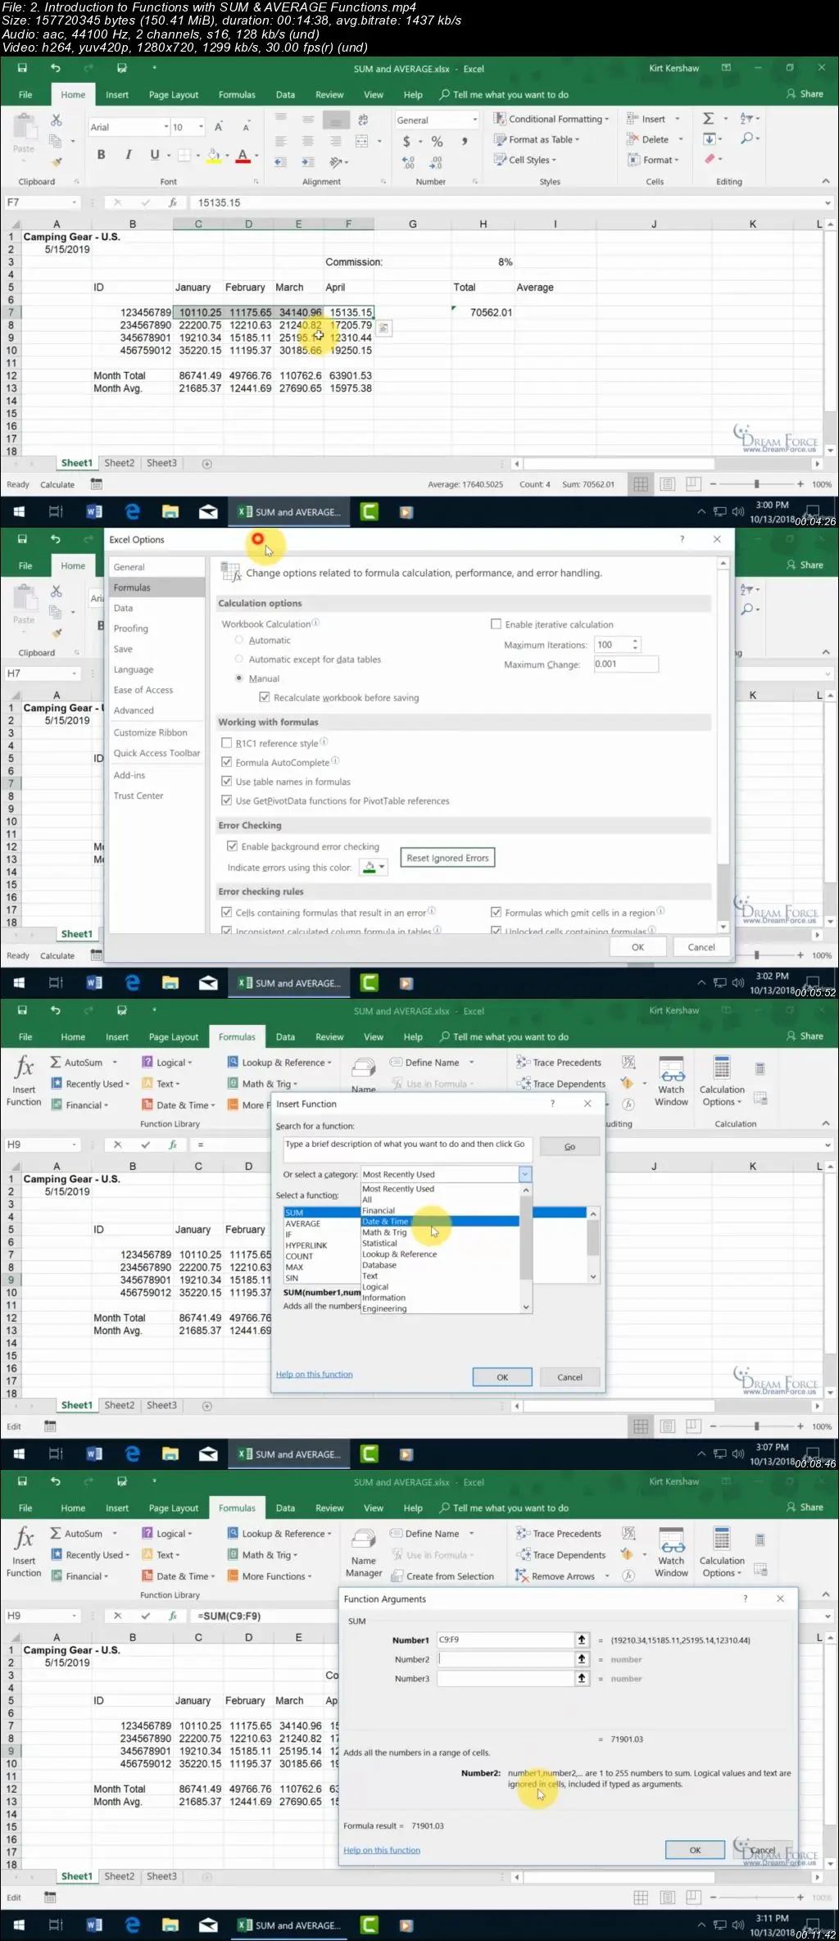The width and height of the screenshot is (839, 1941).
Task: Expand the Conditional Formatting menu
Action: click(551, 119)
